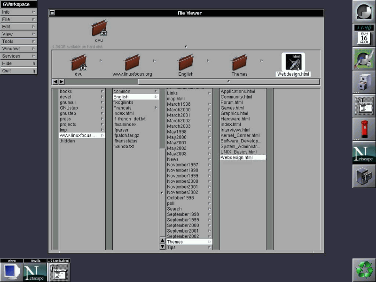This screenshot has height=282, width=376.
Task: Click the red postbox mail dock icon
Action: (364, 129)
